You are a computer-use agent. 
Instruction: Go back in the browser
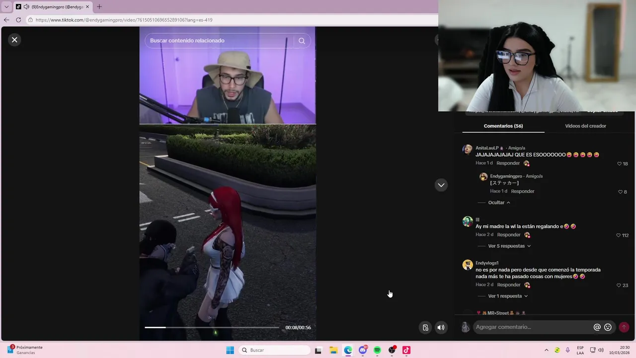click(x=6, y=20)
